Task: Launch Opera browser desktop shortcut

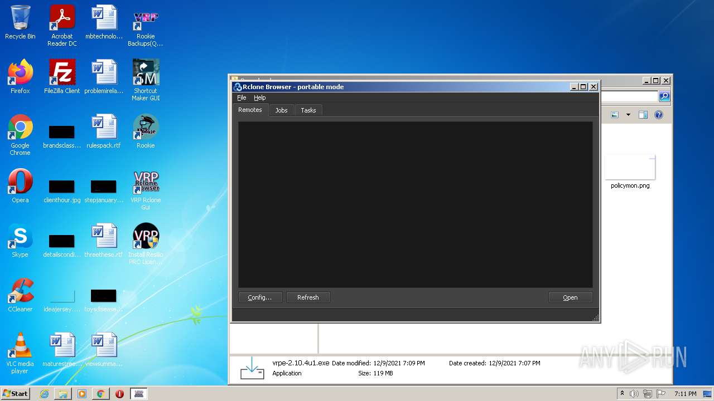Action: click(x=20, y=186)
